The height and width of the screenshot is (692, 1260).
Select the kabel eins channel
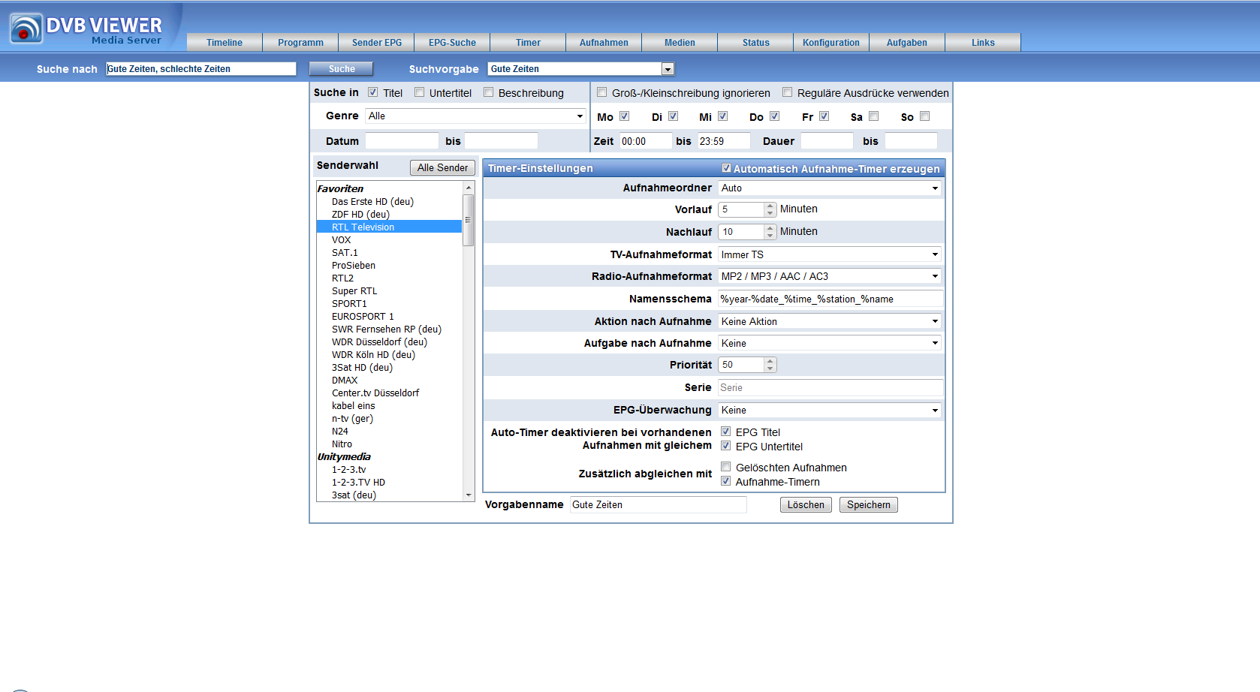tap(354, 405)
